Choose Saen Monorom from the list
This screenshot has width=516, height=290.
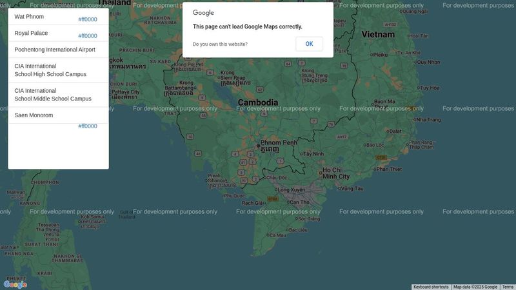(x=34, y=115)
